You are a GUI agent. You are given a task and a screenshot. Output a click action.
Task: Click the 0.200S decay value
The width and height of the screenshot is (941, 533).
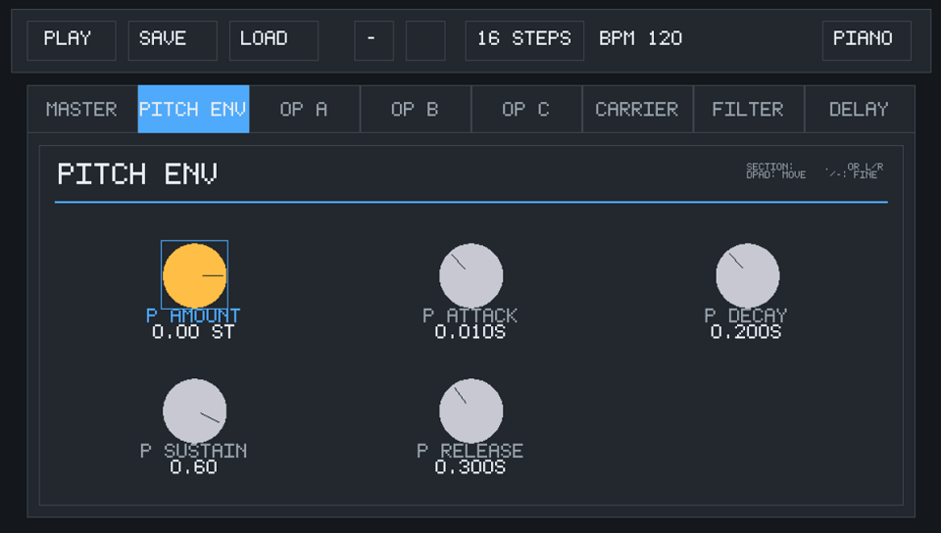(746, 332)
